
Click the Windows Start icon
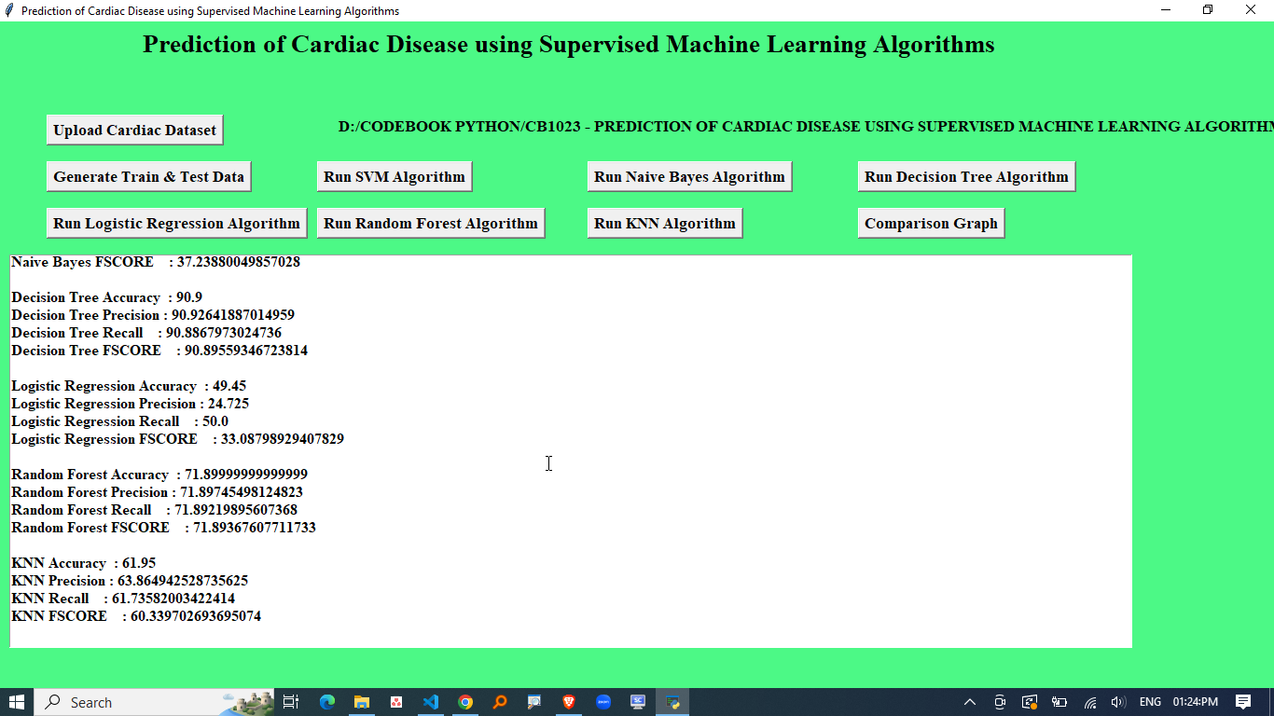pos(17,702)
